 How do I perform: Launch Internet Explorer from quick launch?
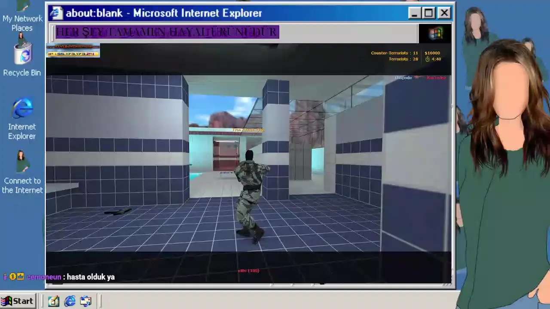70,301
